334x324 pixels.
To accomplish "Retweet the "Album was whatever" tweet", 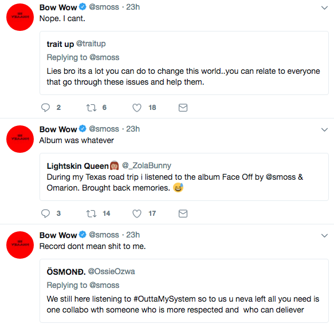I will [91, 214].
